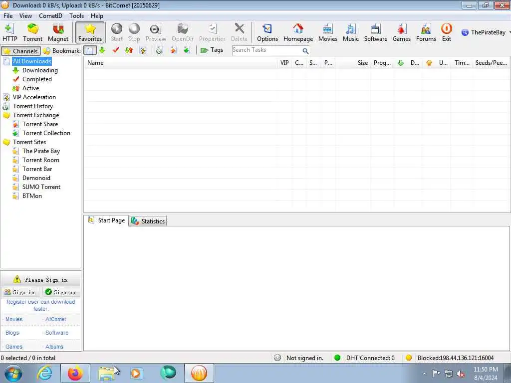Open Firefox from the taskbar
This screenshot has width=511, height=383.
pyautogui.click(x=75, y=373)
